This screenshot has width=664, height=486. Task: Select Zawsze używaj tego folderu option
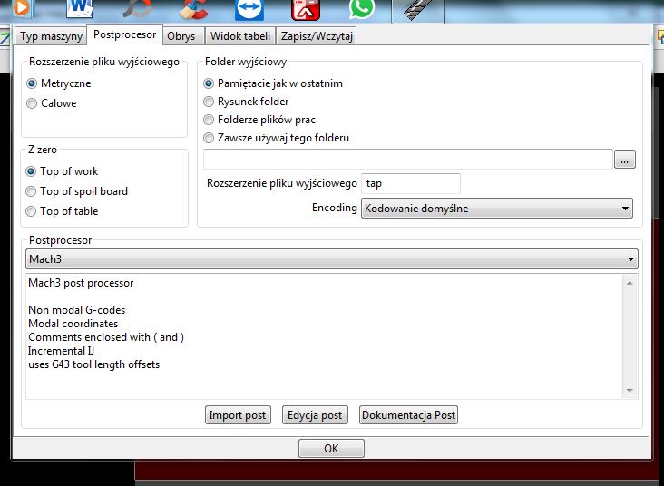[210, 138]
